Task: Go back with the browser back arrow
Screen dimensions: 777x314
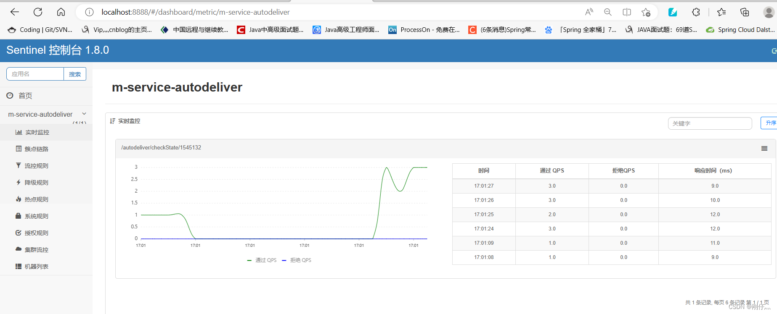Action: [15, 12]
